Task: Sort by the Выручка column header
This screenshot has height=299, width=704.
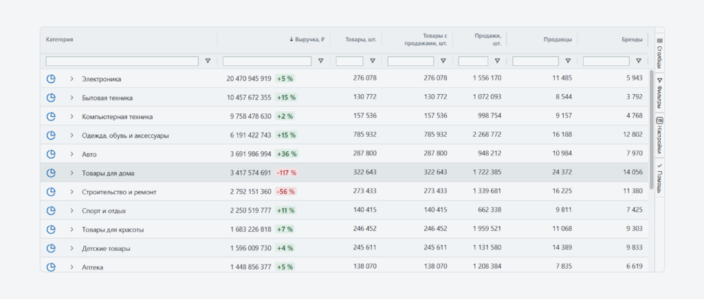Action: coord(307,40)
